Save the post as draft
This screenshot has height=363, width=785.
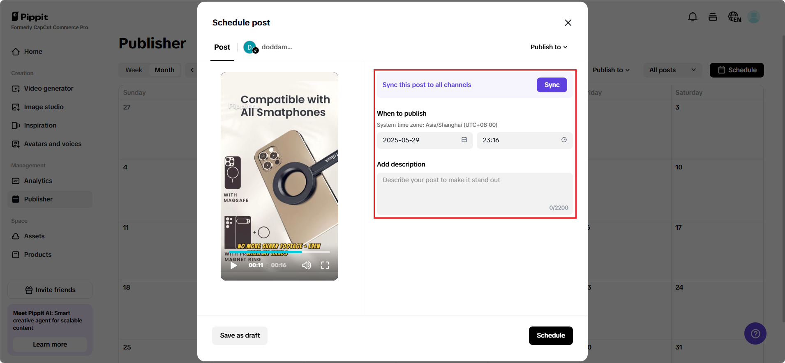240,335
